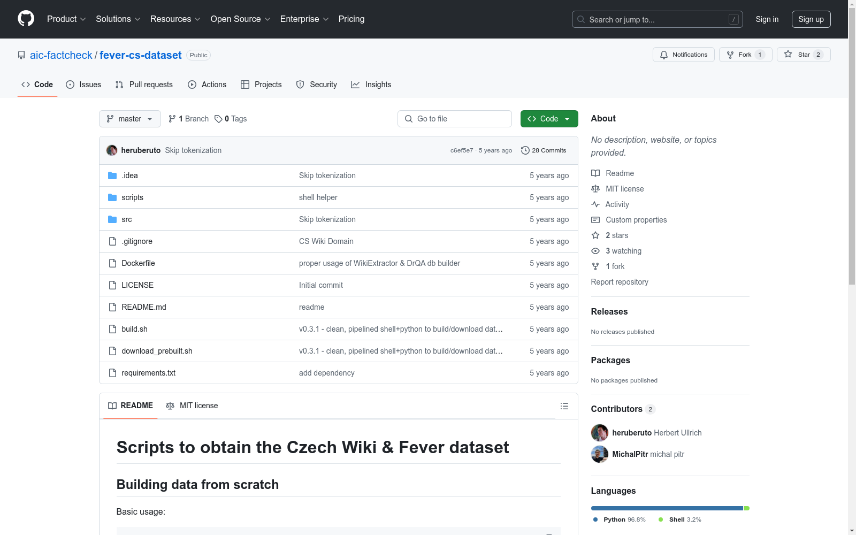This screenshot has width=856, height=535.
Task: Click the .idea folder icon
Action: click(112, 175)
